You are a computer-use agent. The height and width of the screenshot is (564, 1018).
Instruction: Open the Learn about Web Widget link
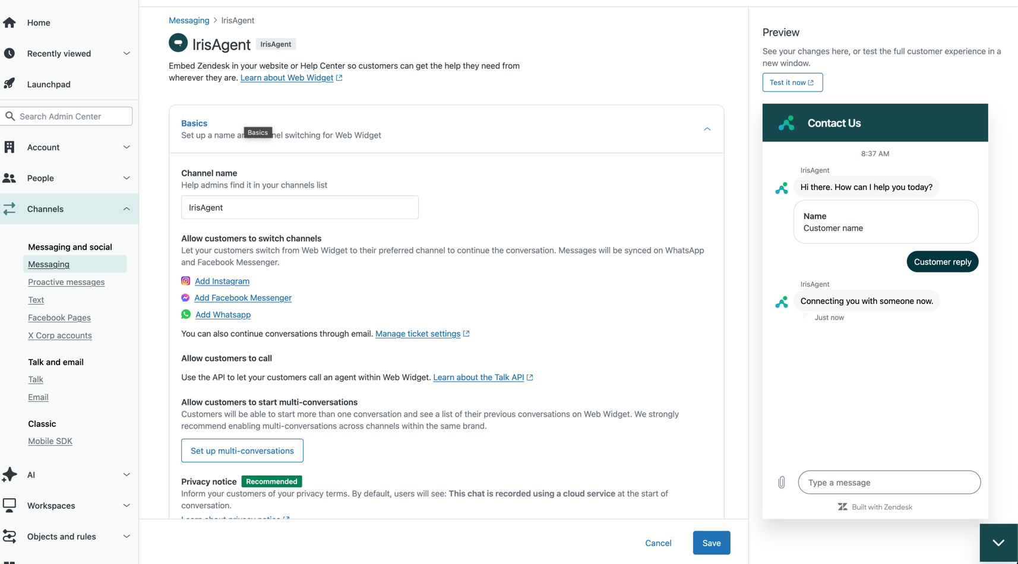[287, 77]
